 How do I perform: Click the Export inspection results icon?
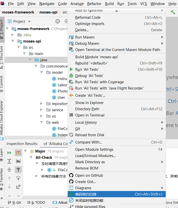18,187
